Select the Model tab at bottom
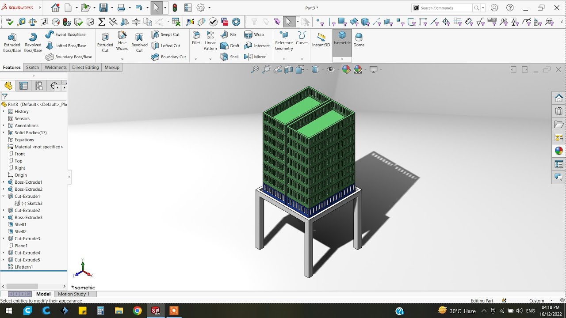The height and width of the screenshot is (318, 566). 43,294
